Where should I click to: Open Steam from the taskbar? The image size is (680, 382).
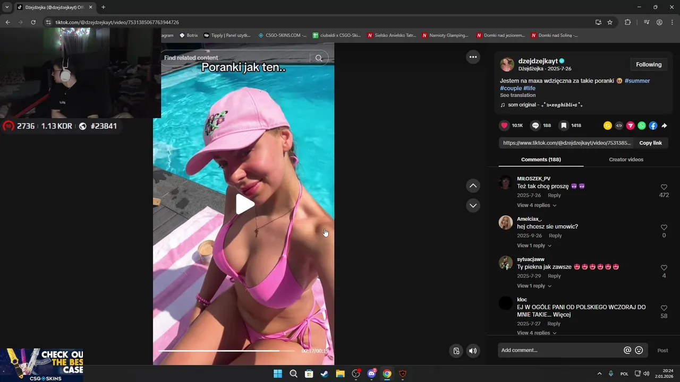click(x=325, y=374)
